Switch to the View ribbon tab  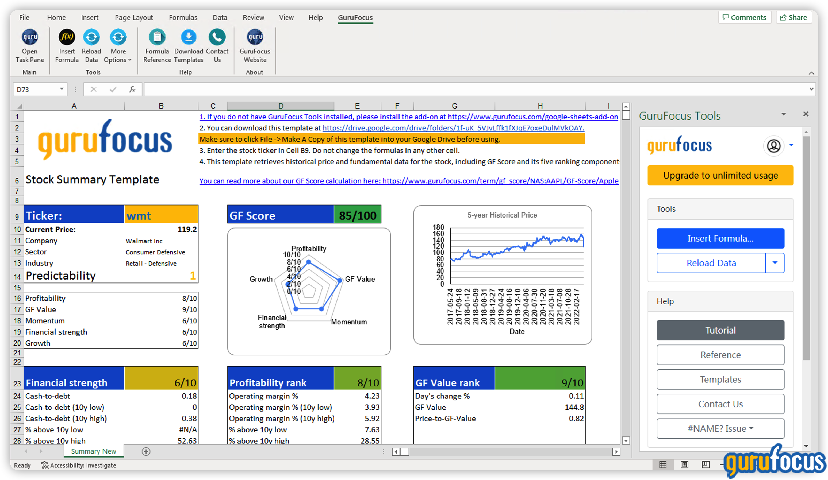(x=286, y=17)
